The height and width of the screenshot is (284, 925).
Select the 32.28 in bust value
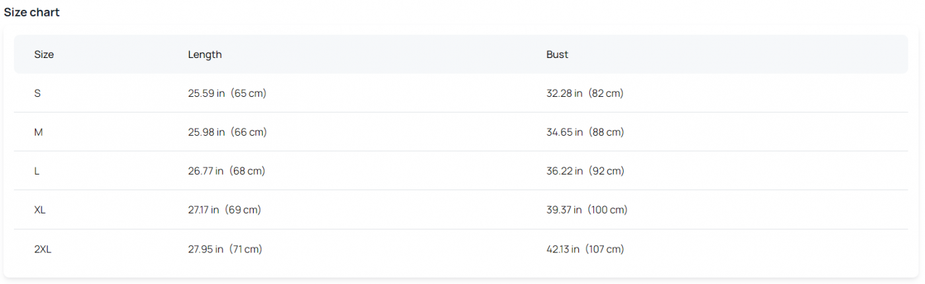564,94
